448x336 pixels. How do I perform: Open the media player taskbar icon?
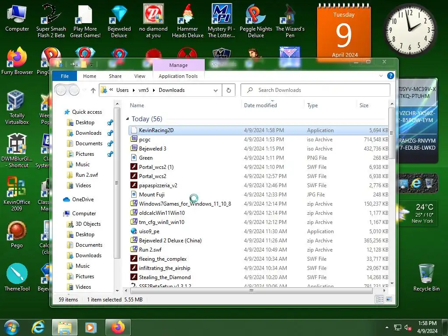pos(91,327)
